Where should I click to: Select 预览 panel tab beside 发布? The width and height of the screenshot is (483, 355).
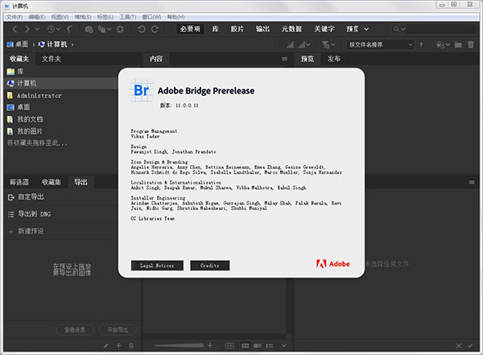308,59
